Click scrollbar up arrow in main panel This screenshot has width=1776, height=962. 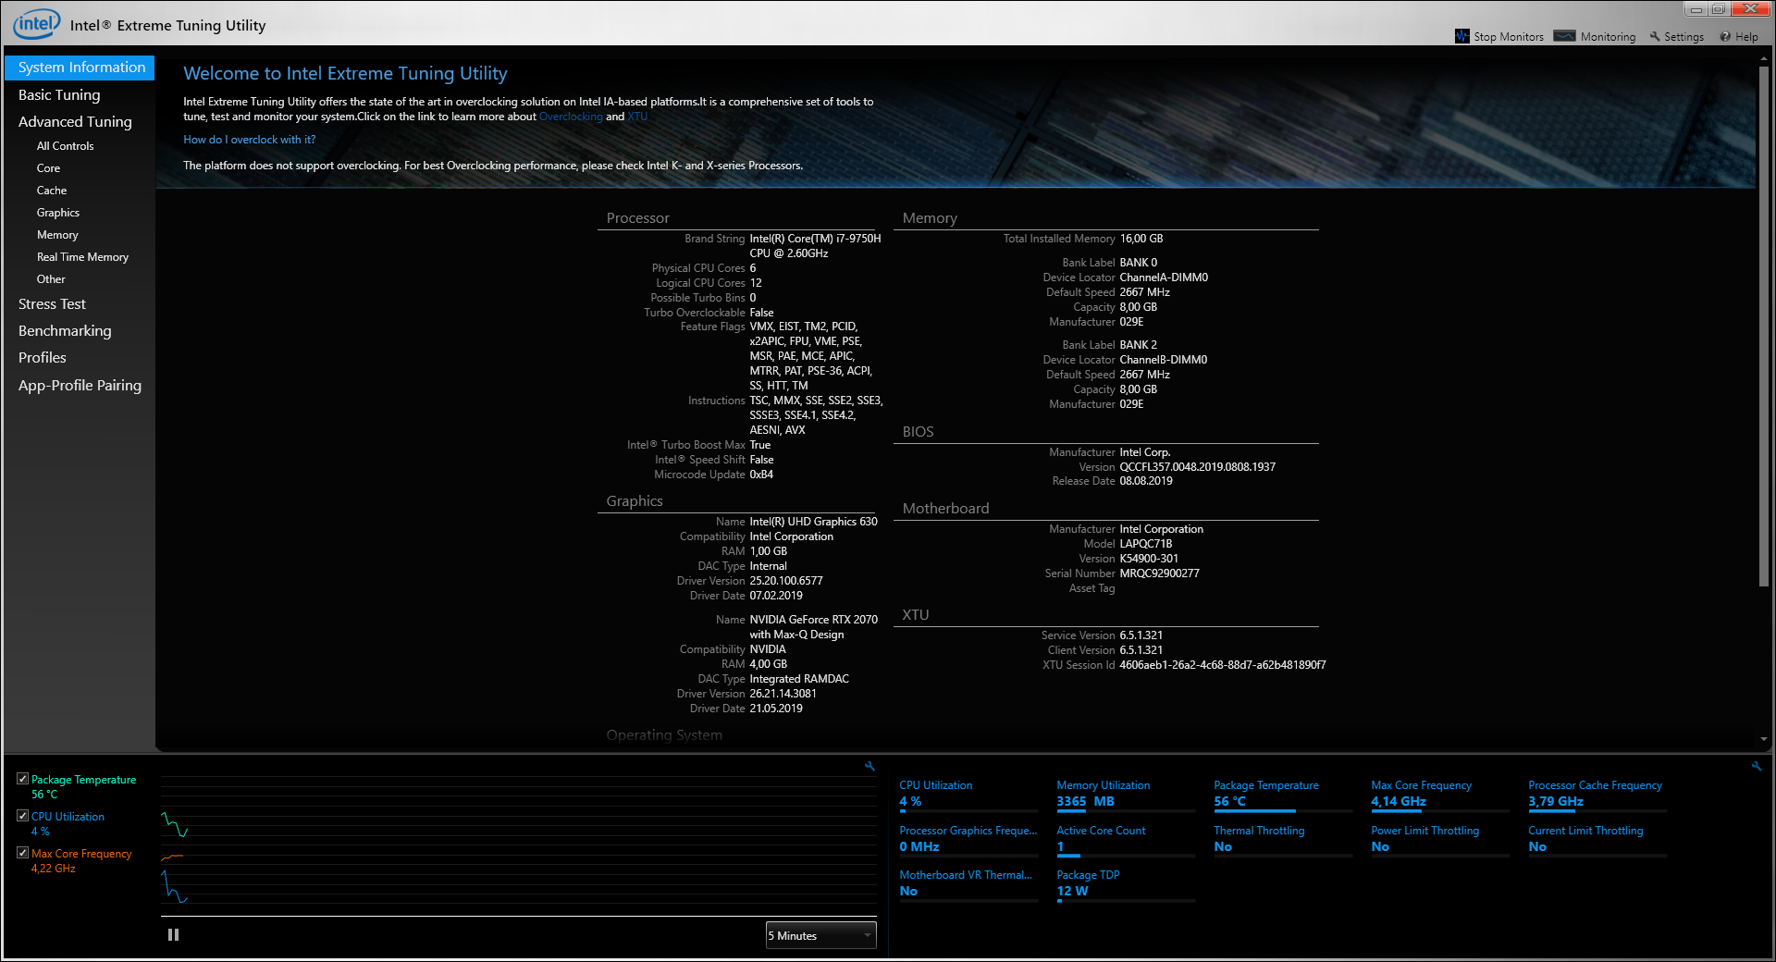point(1764,57)
